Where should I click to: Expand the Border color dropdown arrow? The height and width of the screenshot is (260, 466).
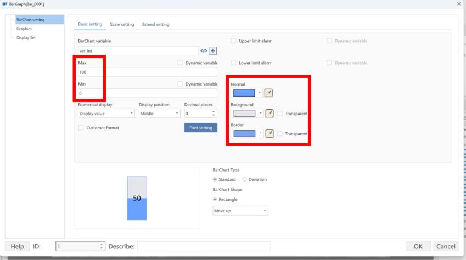point(260,133)
